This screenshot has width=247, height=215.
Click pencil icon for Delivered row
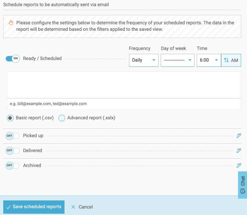coord(239,150)
